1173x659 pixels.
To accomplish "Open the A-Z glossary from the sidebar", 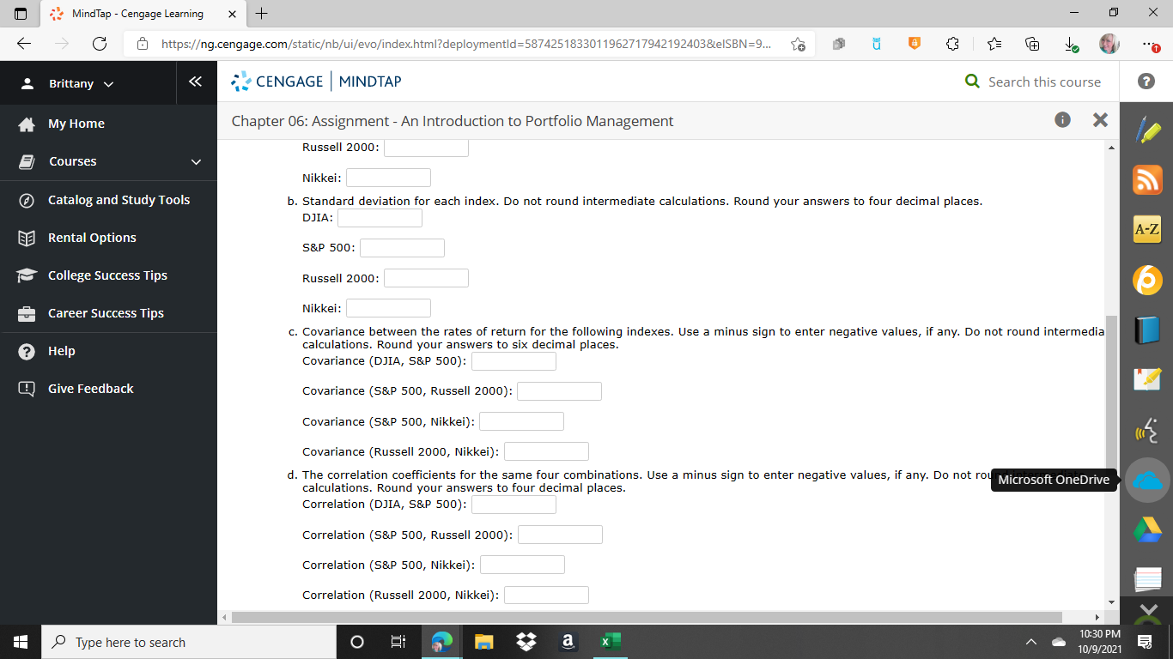I will pos(1147,229).
